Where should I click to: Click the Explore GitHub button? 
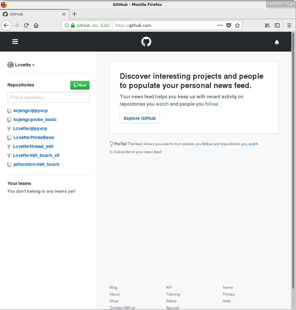pos(140,118)
